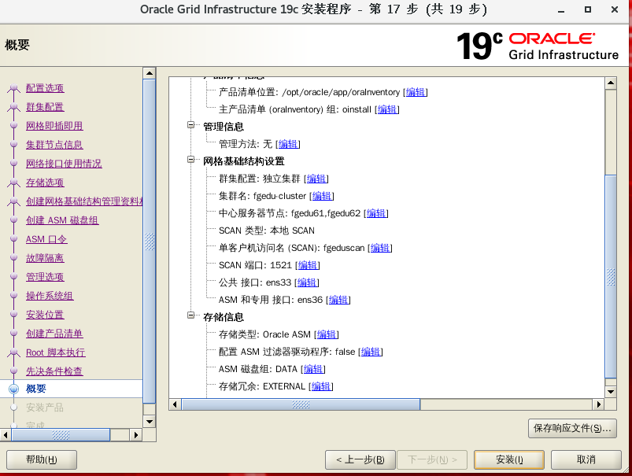Screen dimensions: 632x476
Task: Click the 配置选项 step marker icon
Action: [13, 88]
